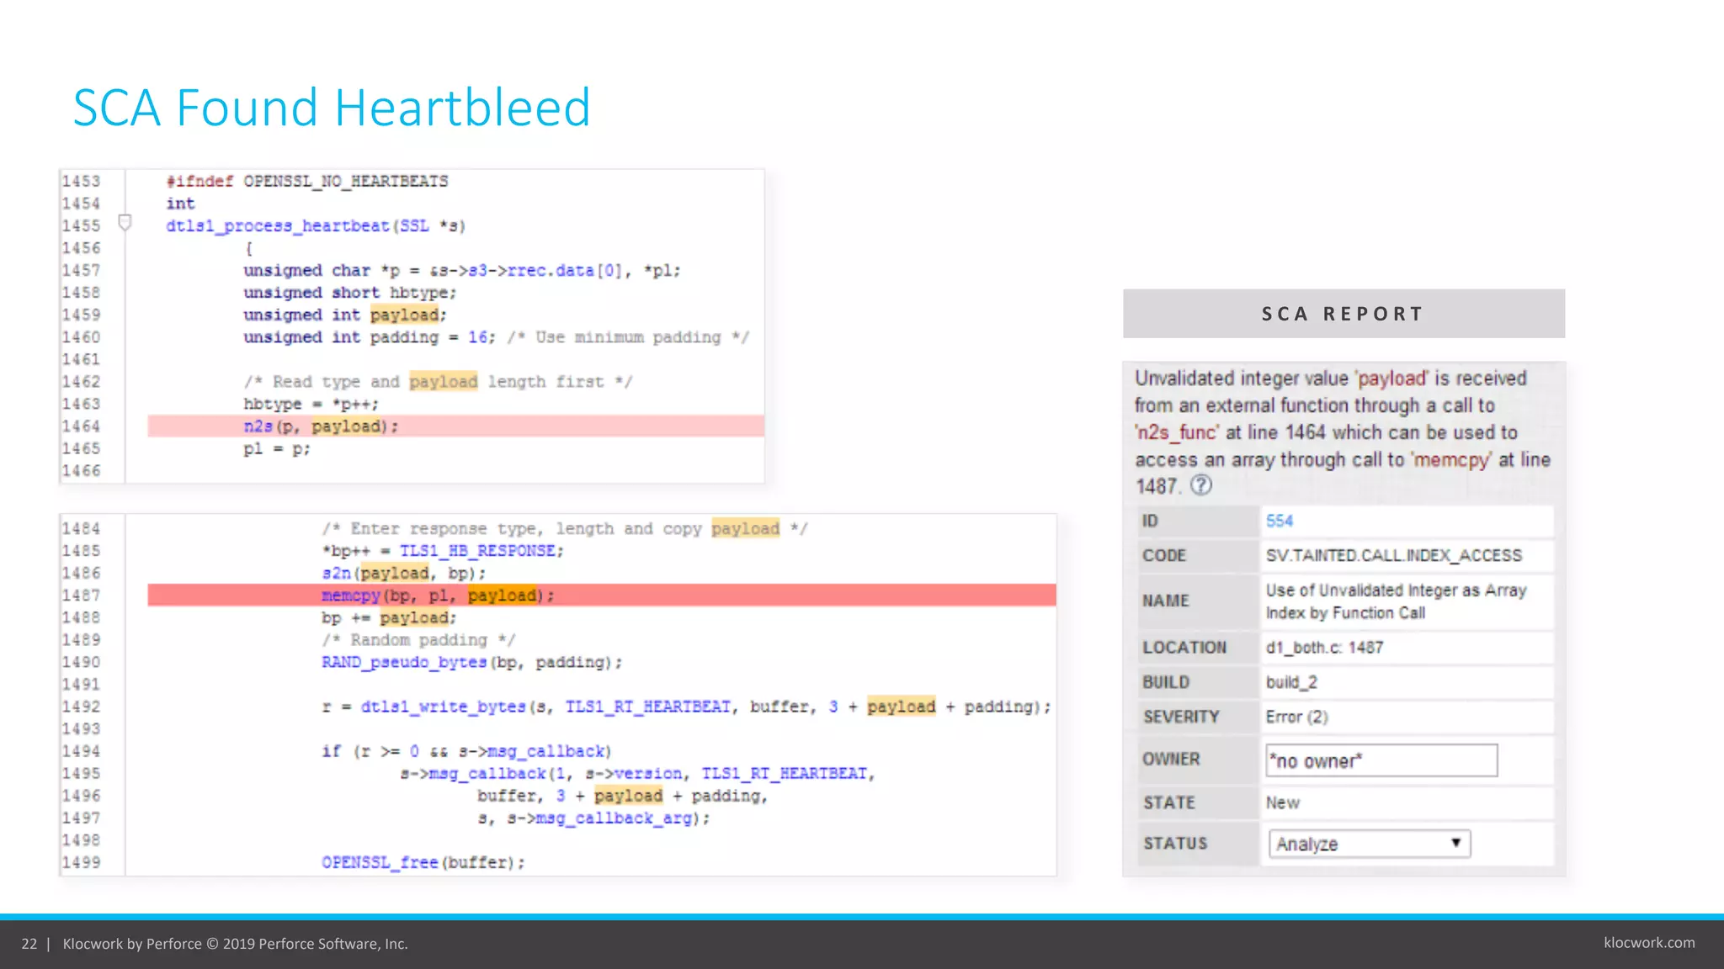Click the OWNER input field
This screenshot has height=969, width=1724.
1381,760
